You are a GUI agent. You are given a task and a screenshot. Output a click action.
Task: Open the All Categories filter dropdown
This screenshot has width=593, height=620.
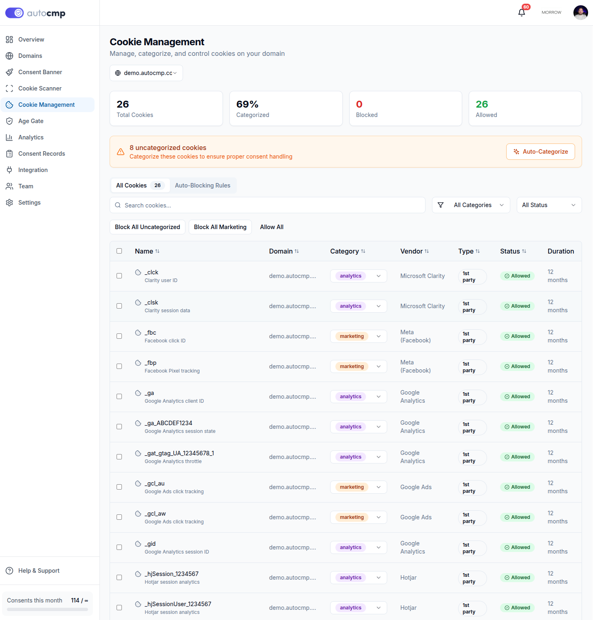471,205
